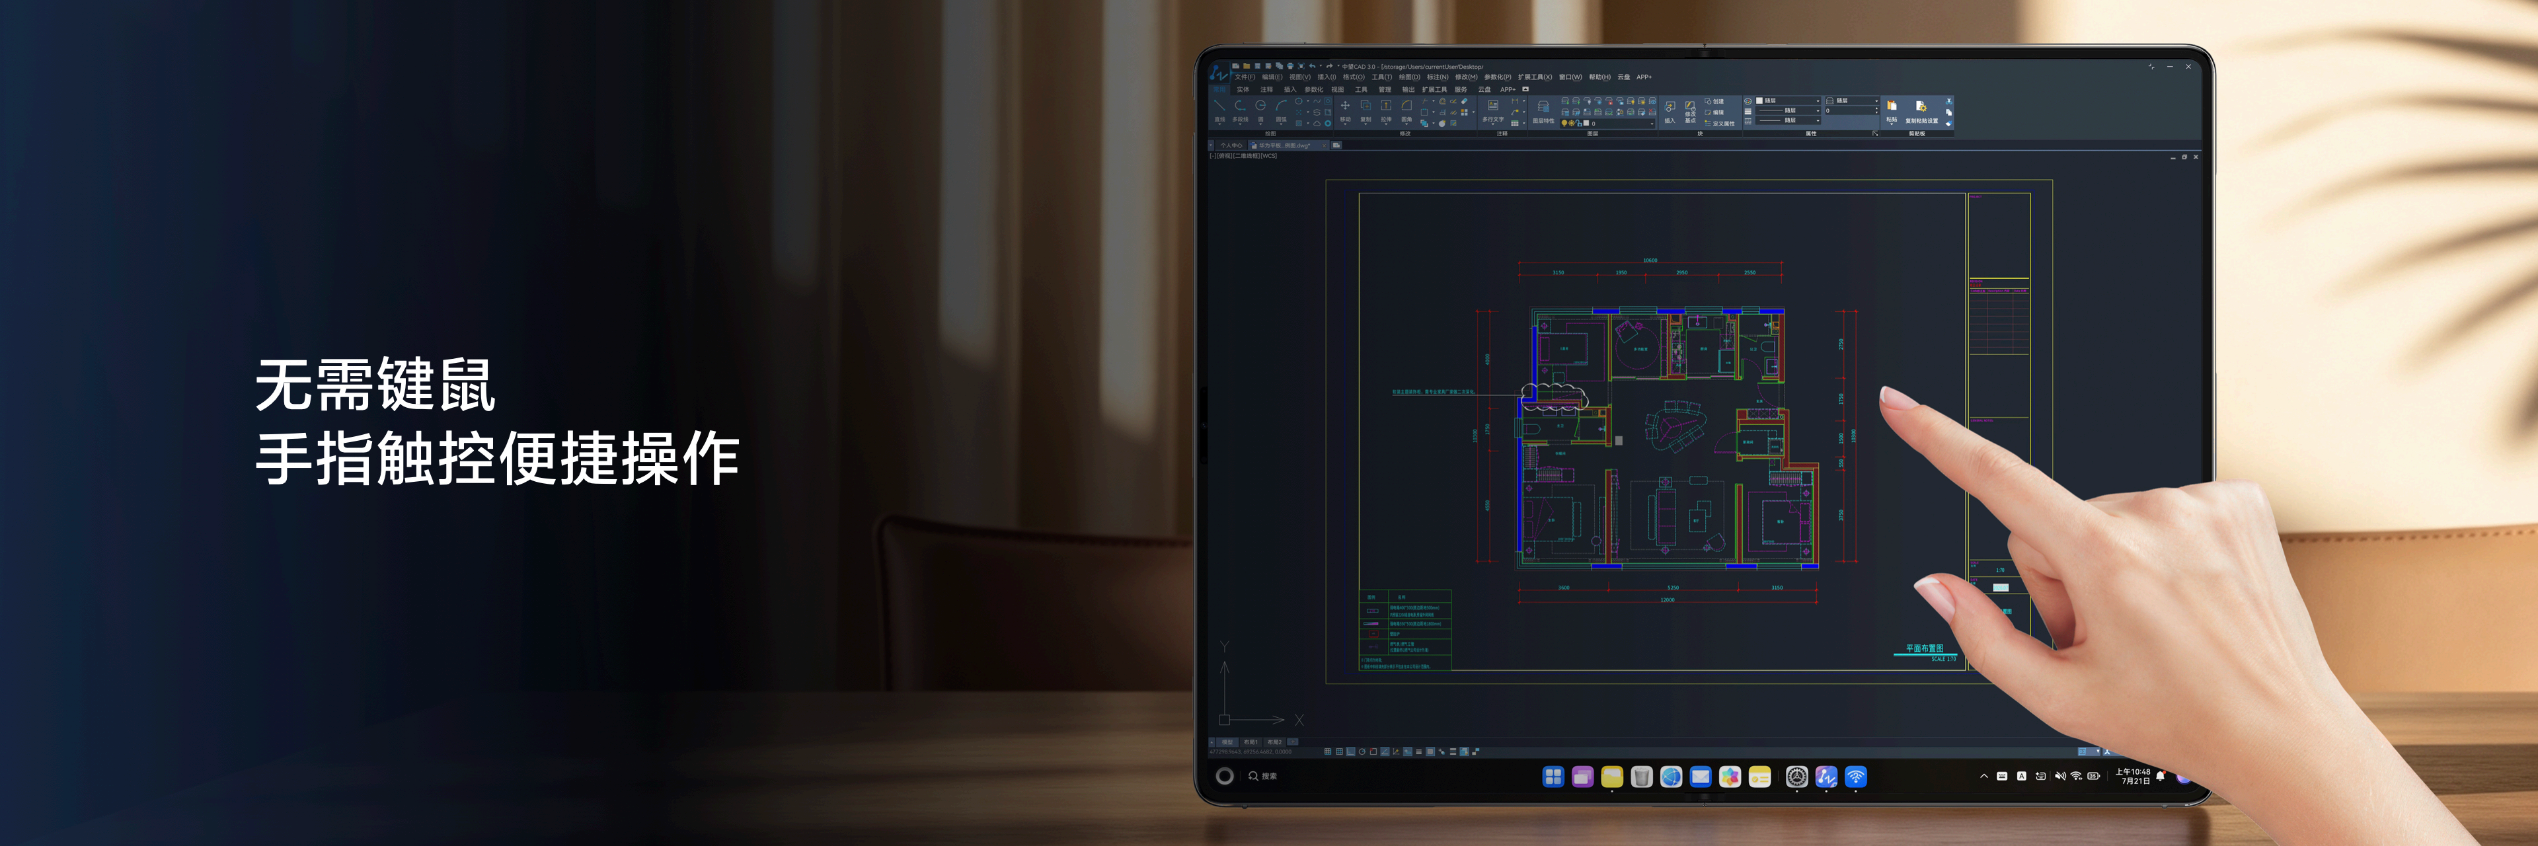Click the 复制粘贴设置 button
The width and height of the screenshot is (2538, 846).
click(1921, 111)
